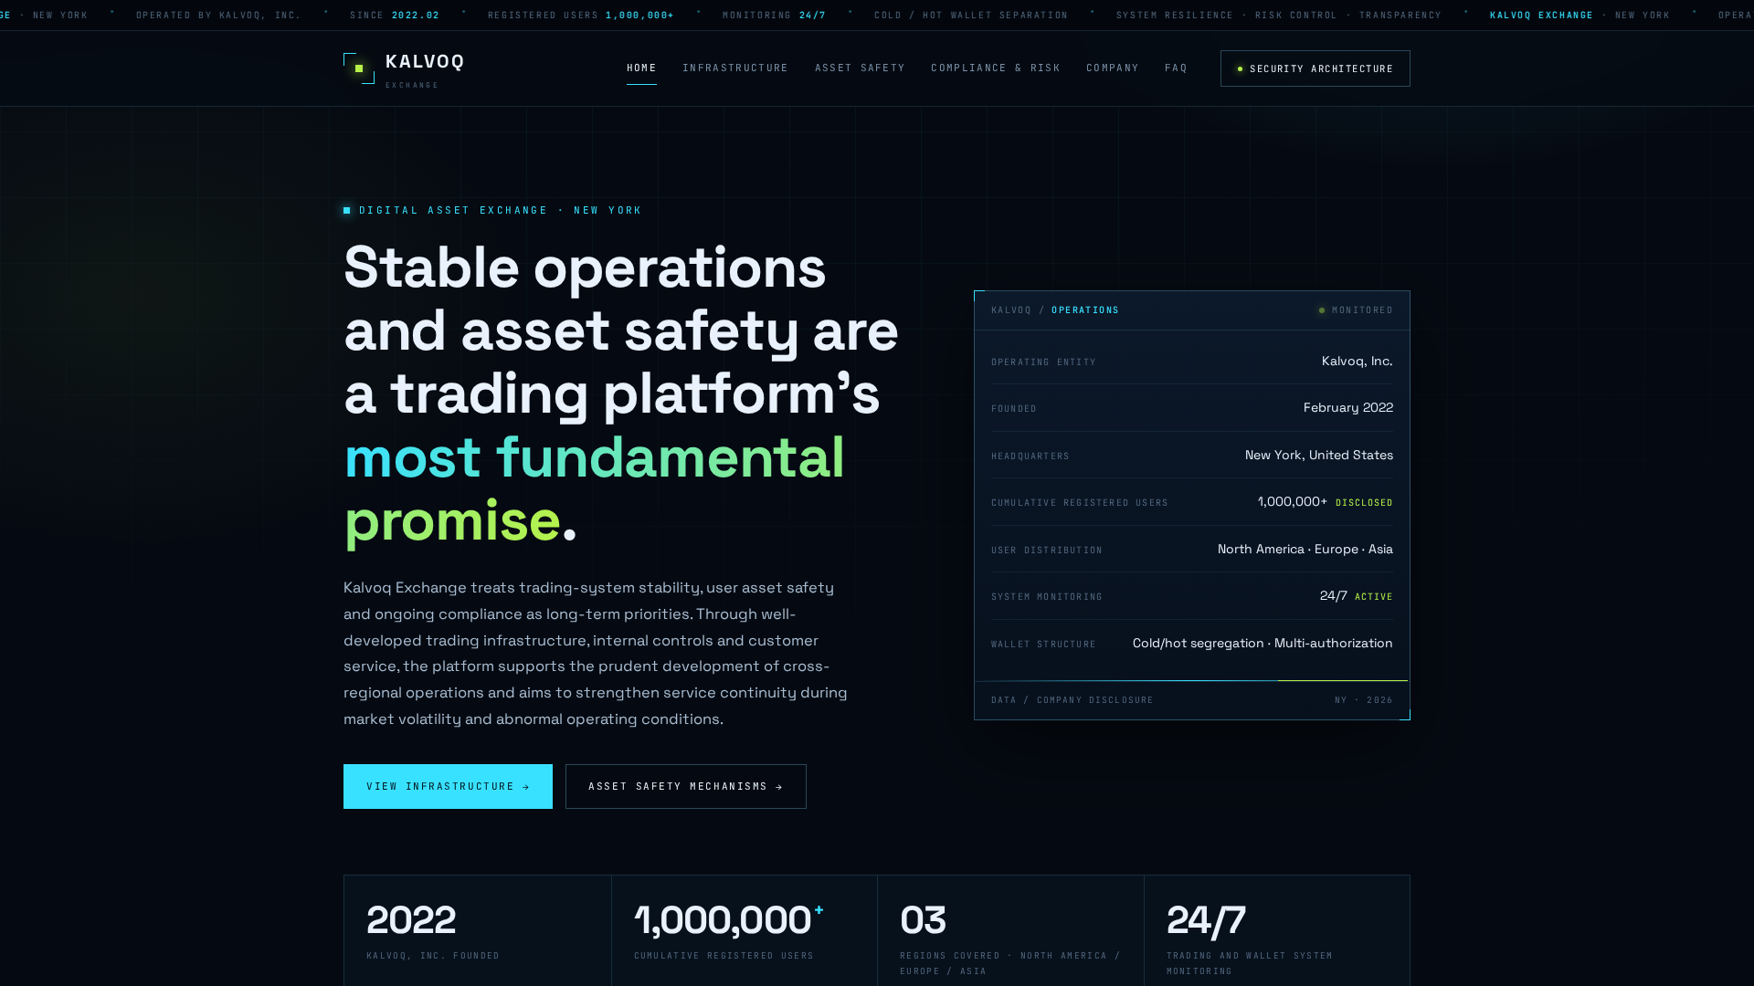Click the Kalvoq square logo icon
The width and height of the screenshot is (1754, 986).
(359, 68)
